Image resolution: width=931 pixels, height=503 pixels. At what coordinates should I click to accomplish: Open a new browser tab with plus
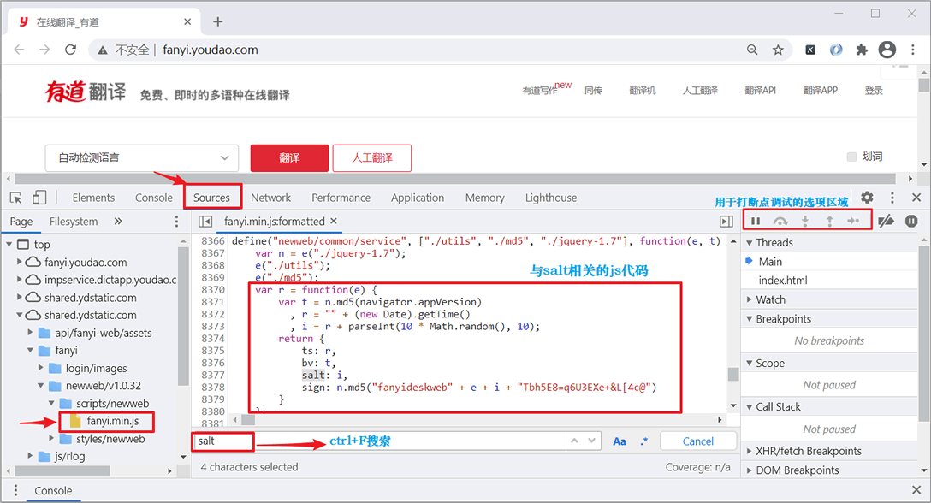click(218, 21)
